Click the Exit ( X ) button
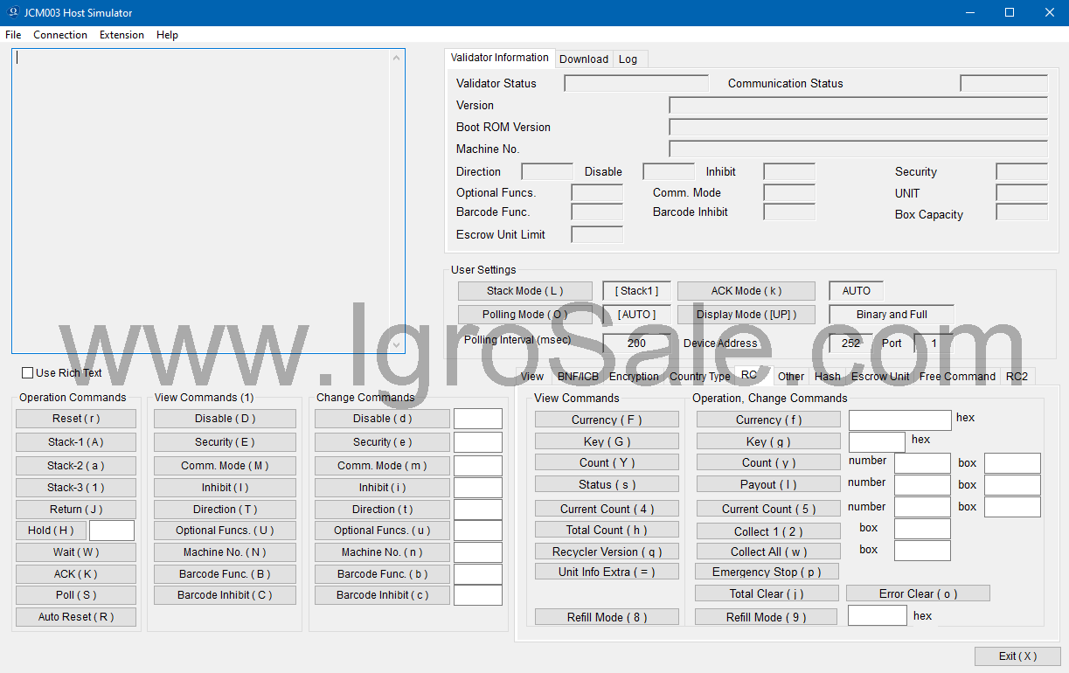Image resolution: width=1069 pixels, height=673 pixels. (x=1017, y=656)
